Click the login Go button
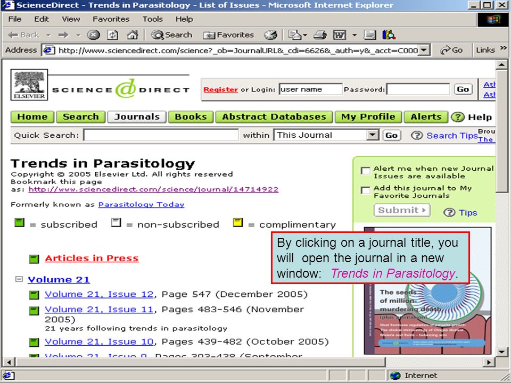Screen dimensions: 511x383 click(x=463, y=89)
